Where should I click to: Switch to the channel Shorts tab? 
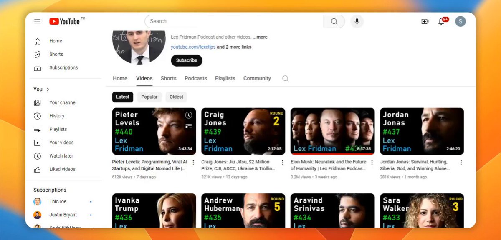[169, 78]
